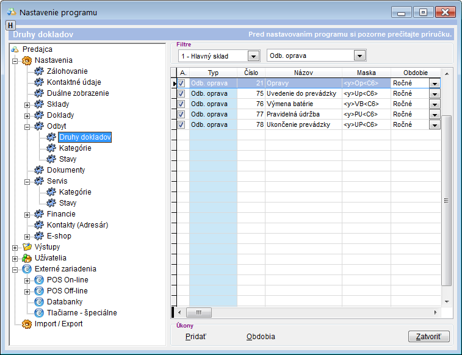This screenshot has height=355, width=462.
Task: Expand the Sklady tree node
Action: click(x=27, y=104)
